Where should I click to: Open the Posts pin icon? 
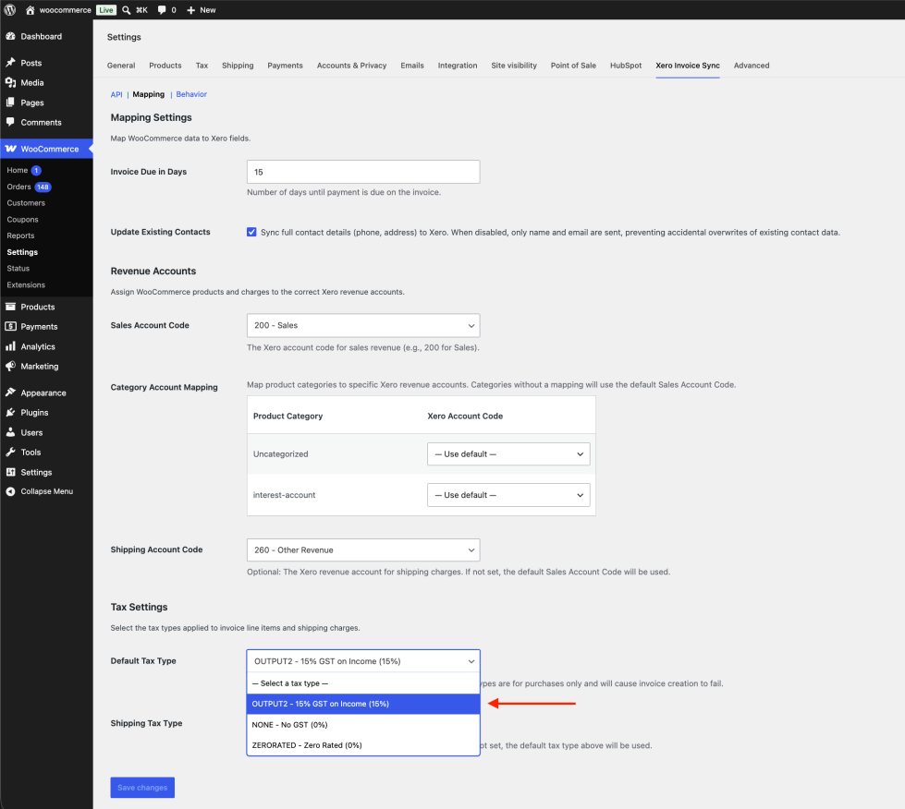click(x=10, y=63)
